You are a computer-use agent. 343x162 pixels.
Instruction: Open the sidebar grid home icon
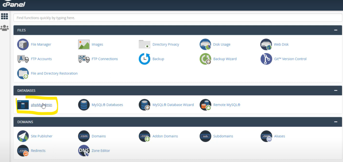[5, 16]
